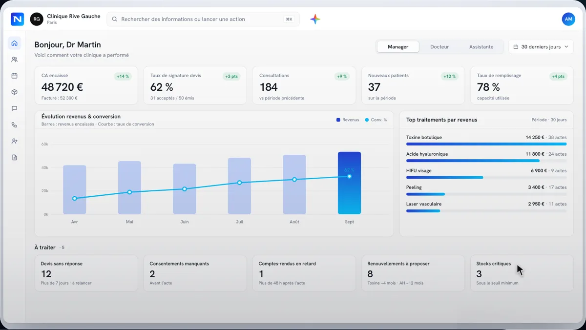Open the Consentements manquants card
The width and height of the screenshot is (586, 330).
tap(195, 273)
